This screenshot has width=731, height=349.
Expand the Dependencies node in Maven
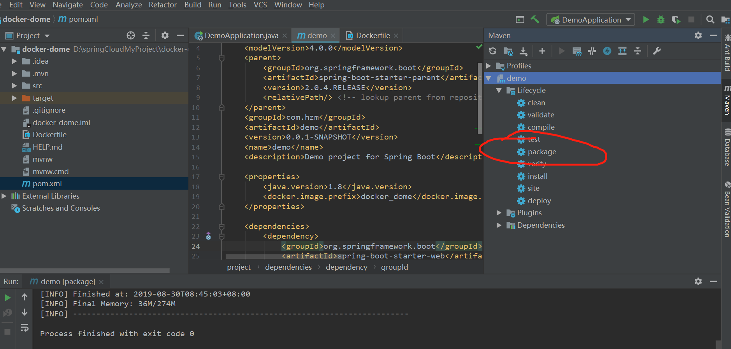point(499,225)
